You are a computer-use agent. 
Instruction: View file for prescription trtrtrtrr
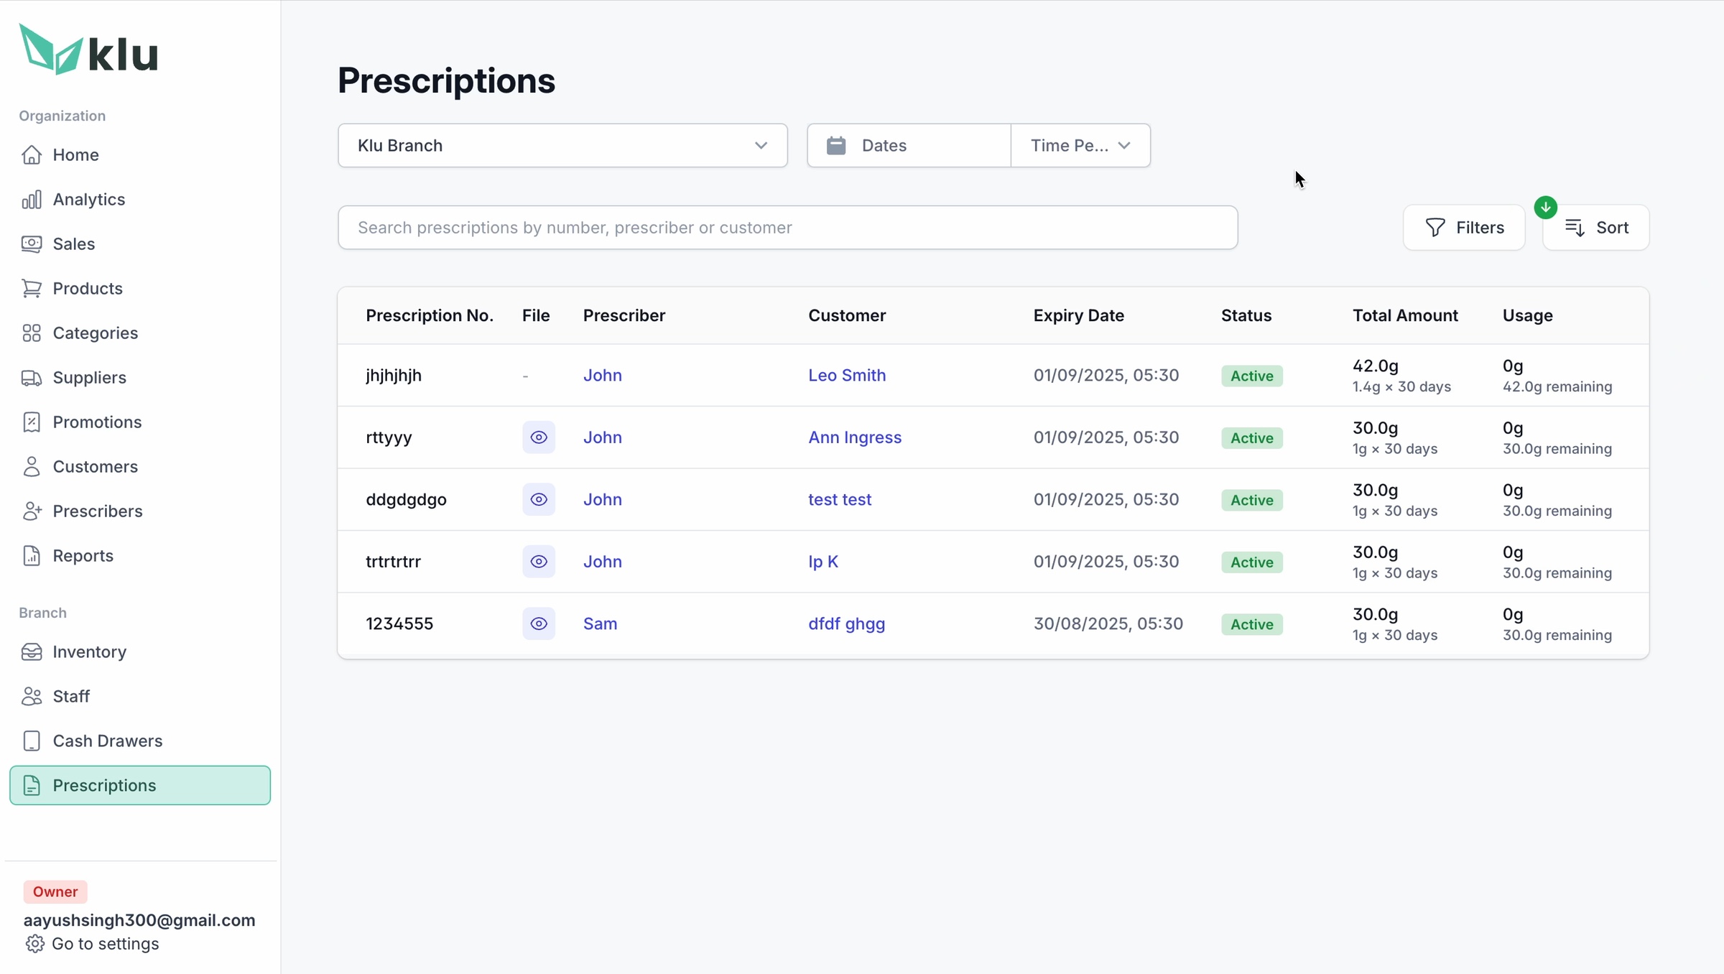(x=539, y=562)
